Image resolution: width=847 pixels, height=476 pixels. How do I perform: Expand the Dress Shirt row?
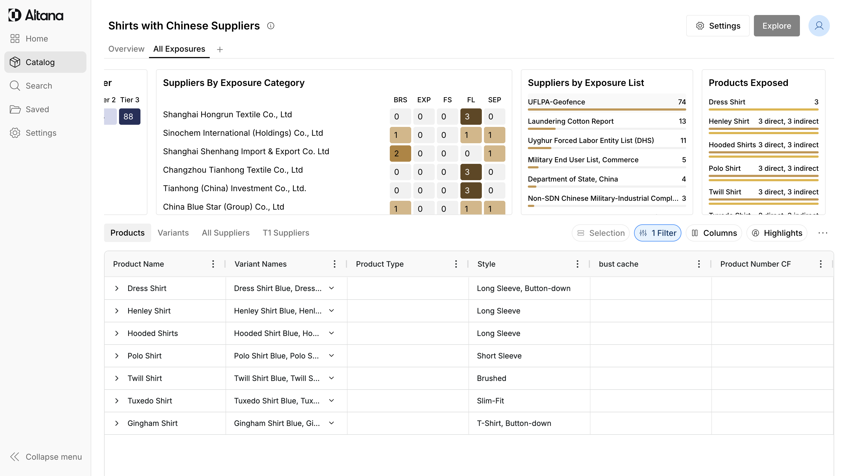117,288
